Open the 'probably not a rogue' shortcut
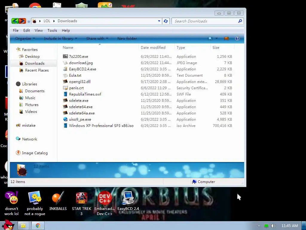 (x=35, y=203)
